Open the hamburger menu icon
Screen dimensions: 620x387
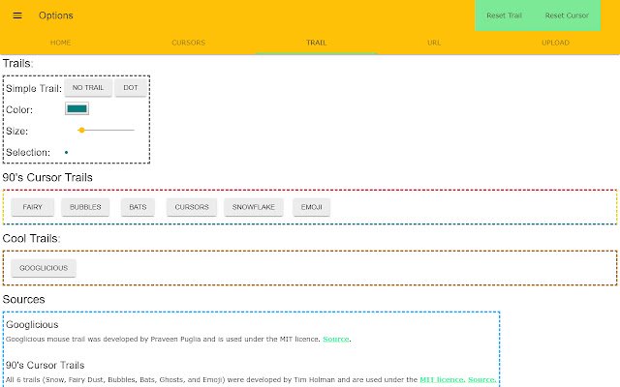[x=17, y=15]
